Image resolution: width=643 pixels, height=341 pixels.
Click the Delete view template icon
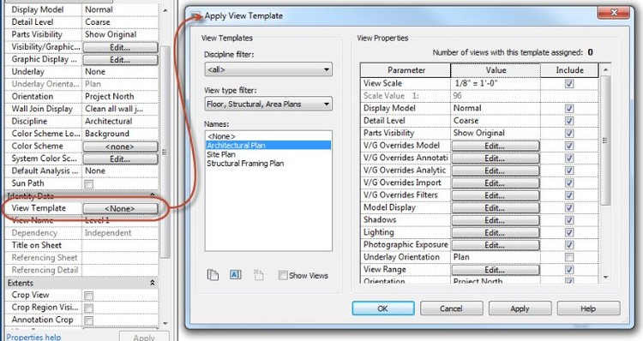(258, 275)
